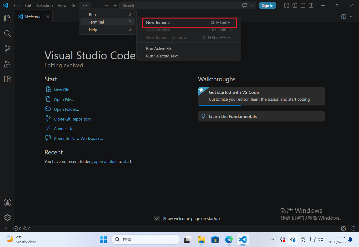Open the Manage gear icon
This screenshot has height=247, width=359.
7,217
